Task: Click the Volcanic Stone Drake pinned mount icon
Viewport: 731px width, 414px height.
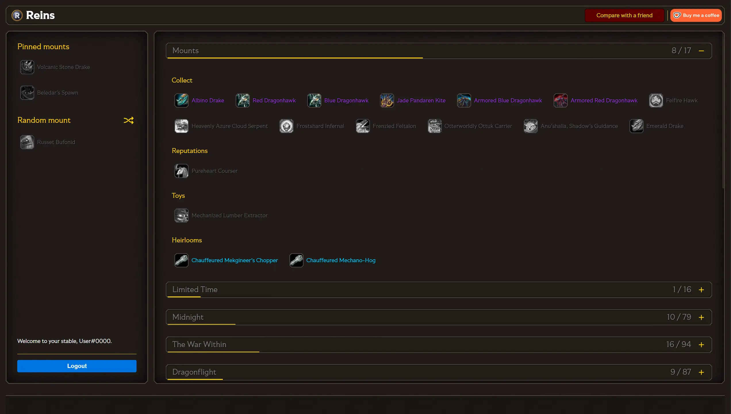Action: pos(27,67)
